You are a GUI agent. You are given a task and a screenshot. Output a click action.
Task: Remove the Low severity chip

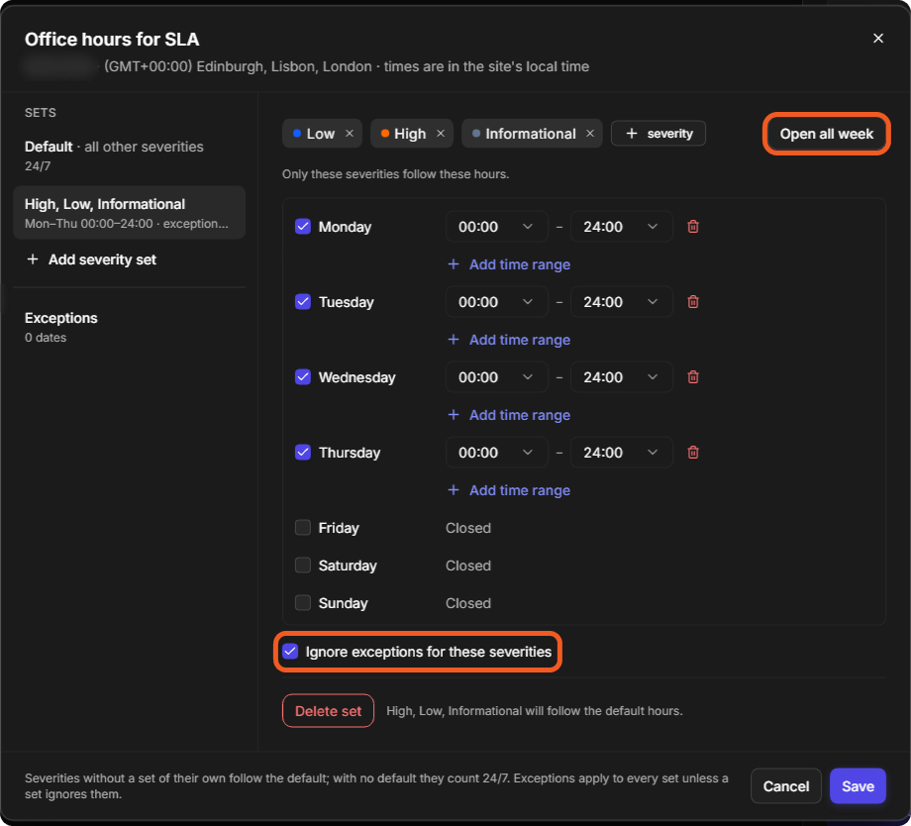[350, 134]
